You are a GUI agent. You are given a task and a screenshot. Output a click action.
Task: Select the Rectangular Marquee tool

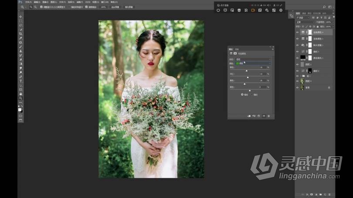coord(20,21)
